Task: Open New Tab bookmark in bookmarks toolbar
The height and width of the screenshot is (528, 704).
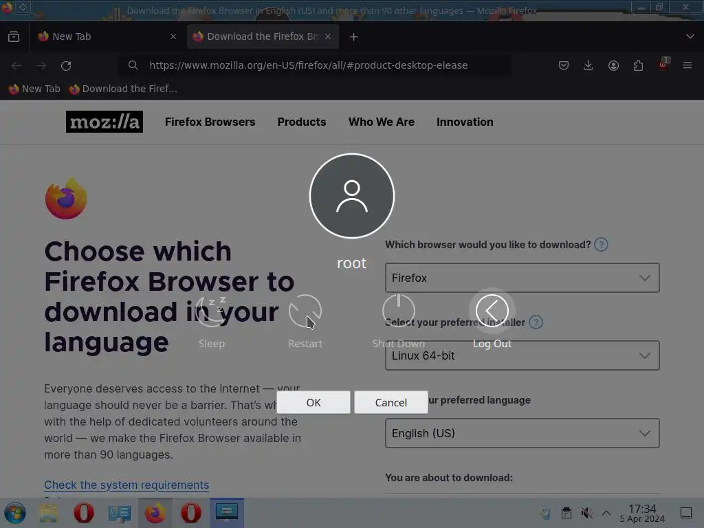Action: click(x=34, y=89)
